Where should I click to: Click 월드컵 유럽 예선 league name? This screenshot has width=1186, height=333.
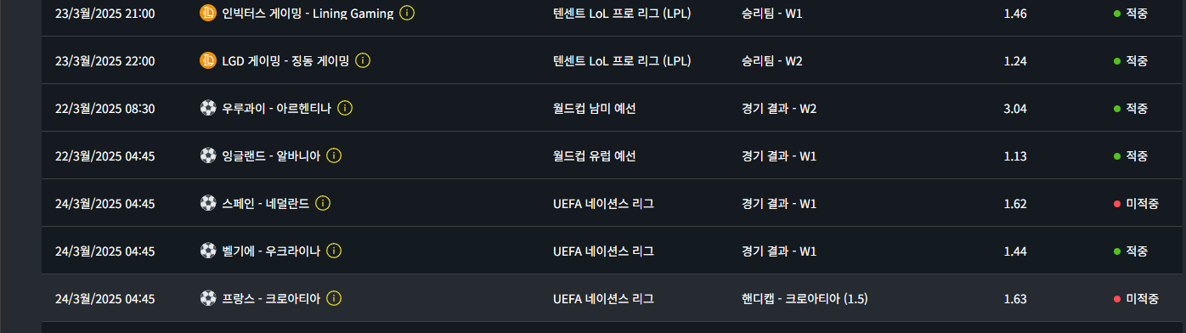pos(594,156)
